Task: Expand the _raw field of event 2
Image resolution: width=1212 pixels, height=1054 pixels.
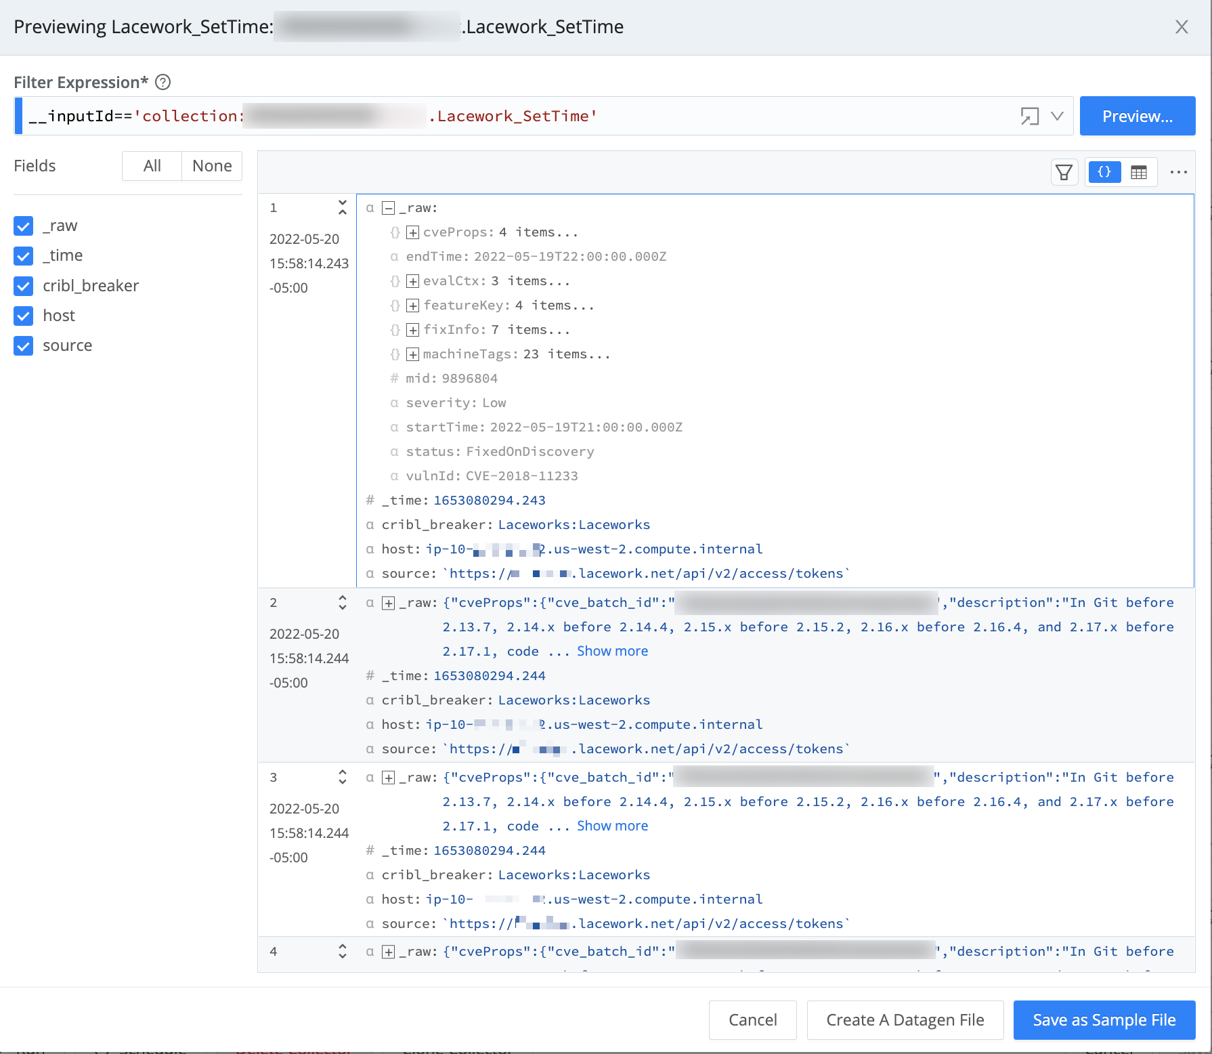Action: tap(388, 602)
